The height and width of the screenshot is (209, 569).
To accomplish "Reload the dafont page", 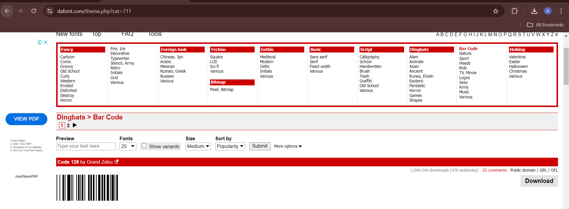I will click(x=34, y=11).
